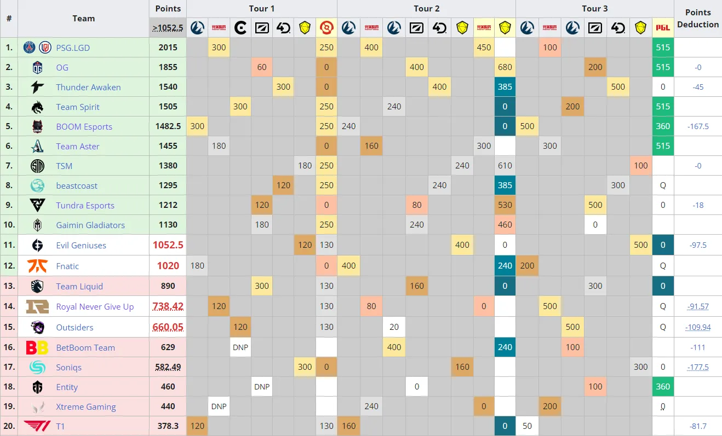Viewport: 722px width, 436px height.
Task: Click the Thunder Awaken team logo
Action: tap(37, 87)
